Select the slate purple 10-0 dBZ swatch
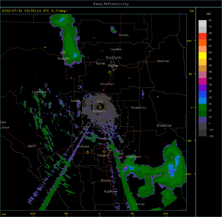222x217 pixels. point(202,120)
